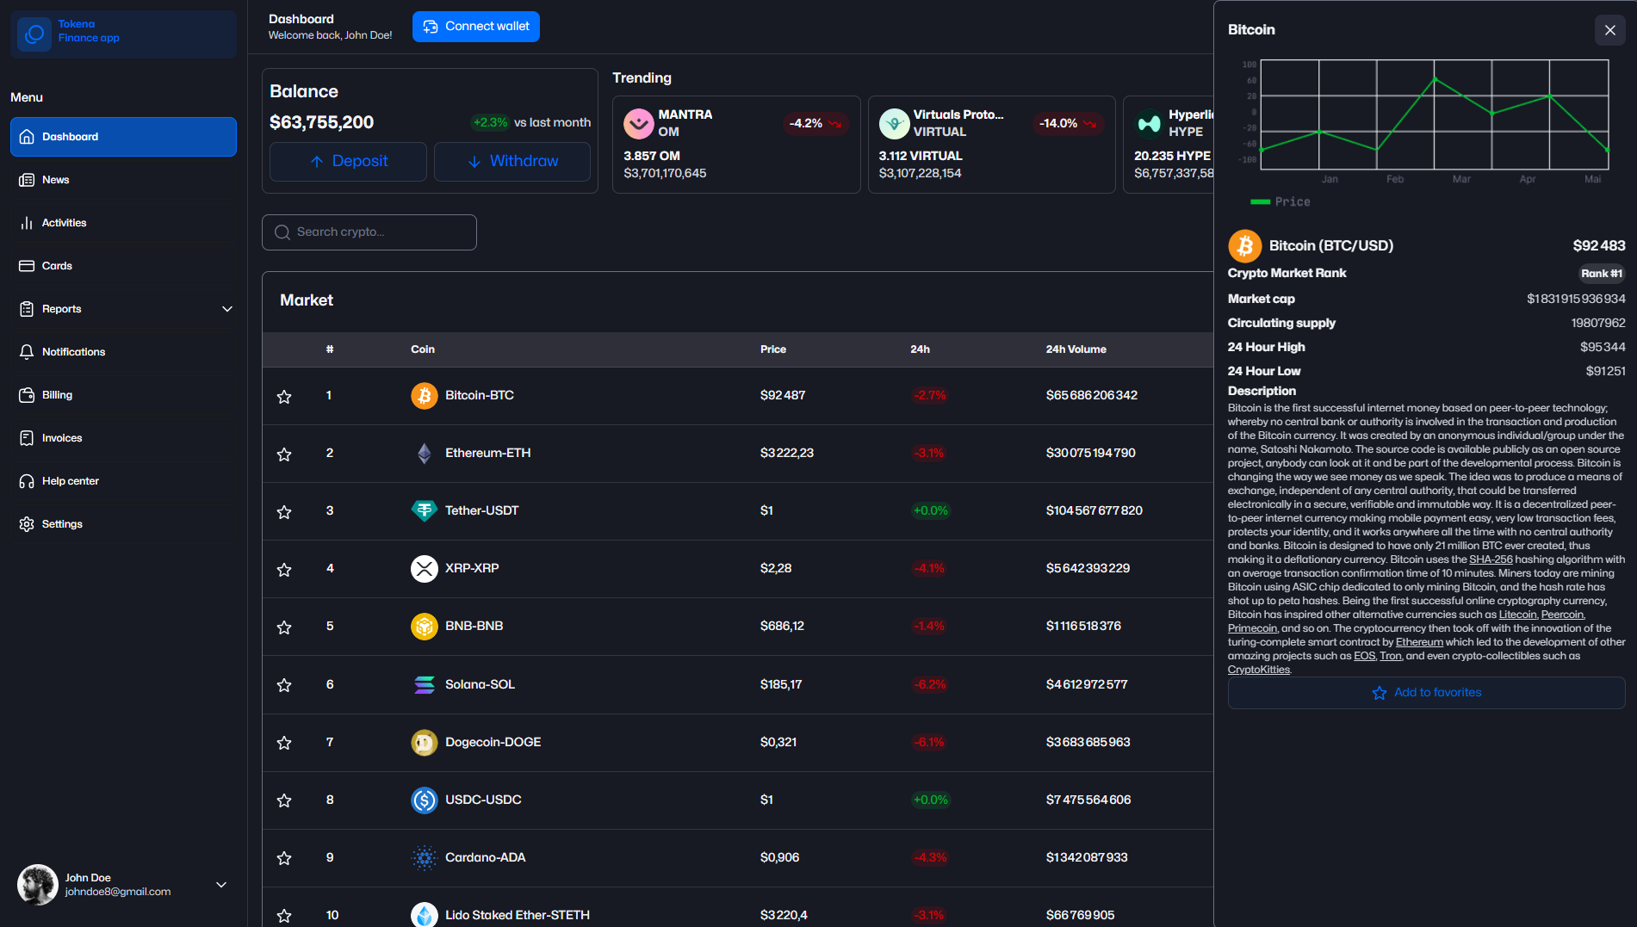The width and height of the screenshot is (1637, 927).
Task: Click the Lido Staked Ether coin icon
Action: click(x=425, y=915)
